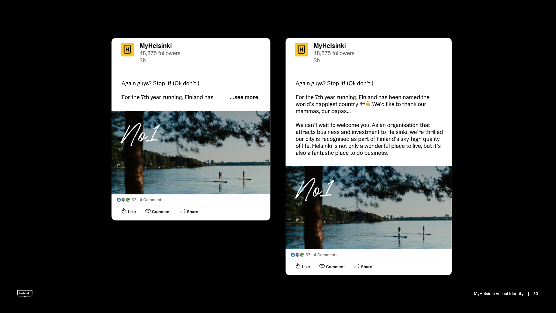Open MyHelsinki logo avatar on left post
556x313 pixels.
tap(127, 50)
